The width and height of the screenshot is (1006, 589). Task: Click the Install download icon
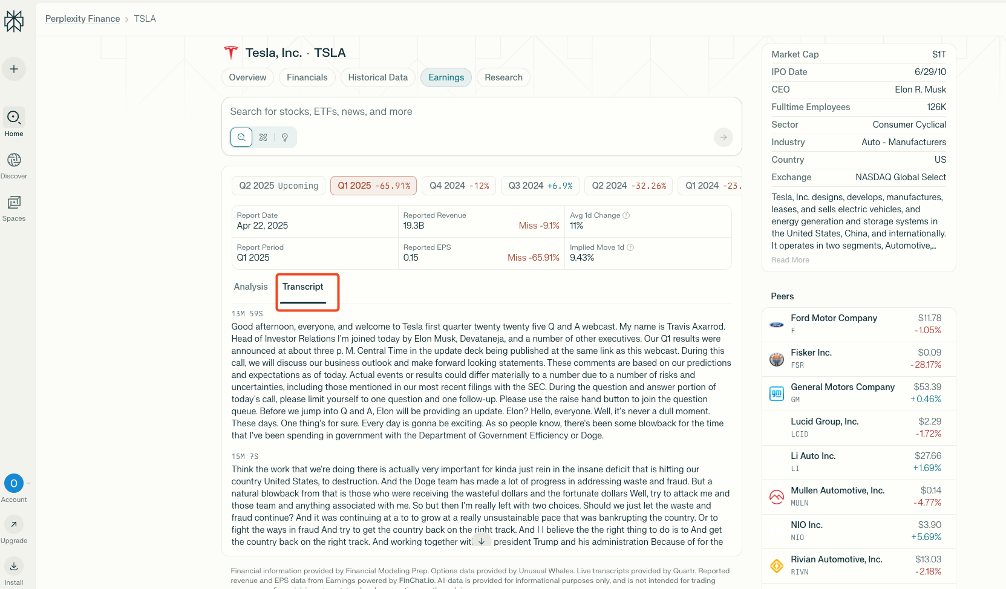click(x=14, y=567)
